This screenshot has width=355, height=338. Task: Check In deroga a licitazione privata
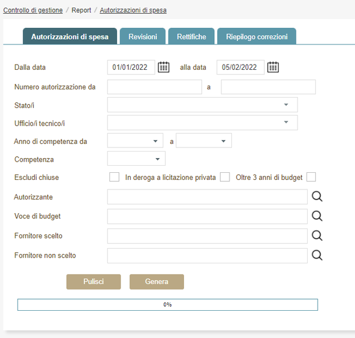(225, 177)
